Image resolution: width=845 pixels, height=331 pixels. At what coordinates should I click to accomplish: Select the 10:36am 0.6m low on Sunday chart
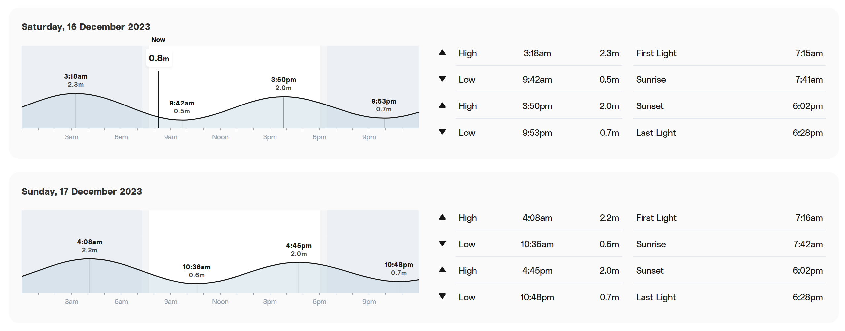pyautogui.click(x=197, y=271)
